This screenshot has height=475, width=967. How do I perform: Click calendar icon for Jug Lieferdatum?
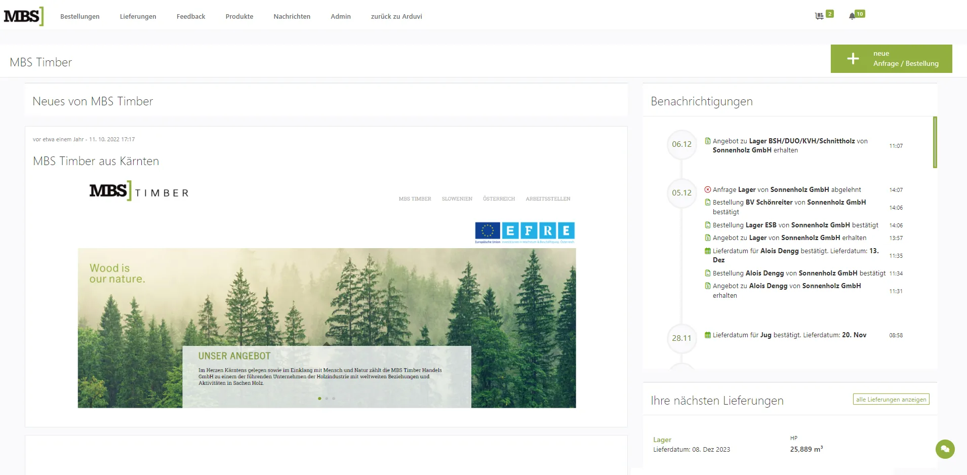point(708,335)
